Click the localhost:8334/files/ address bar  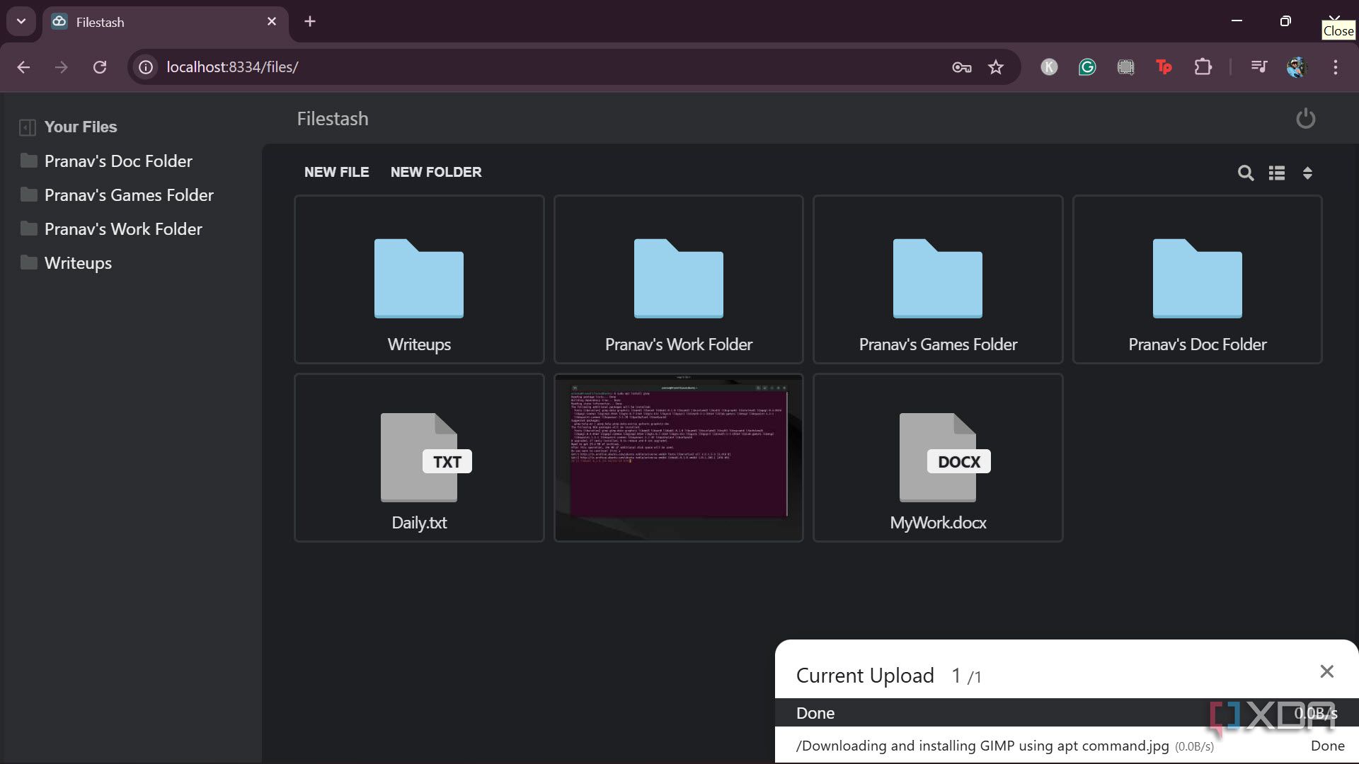click(x=232, y=67)
